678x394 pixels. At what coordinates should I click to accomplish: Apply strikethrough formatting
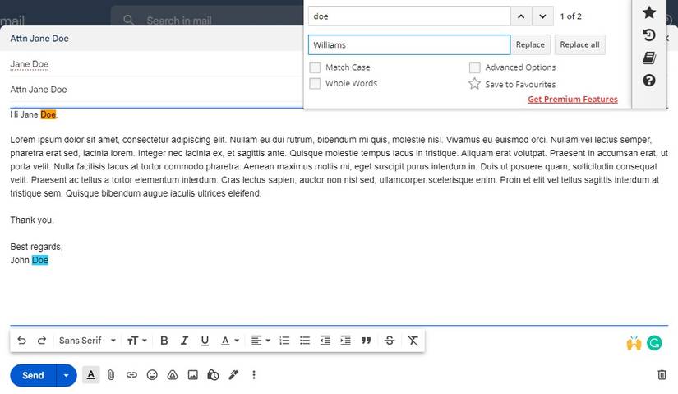tap(390, 341)
